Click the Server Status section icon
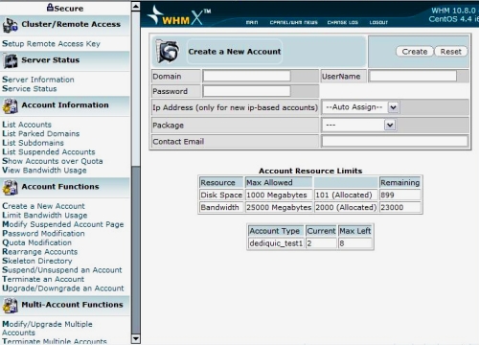This screenshot has height=345, width=479. (10, 61)
